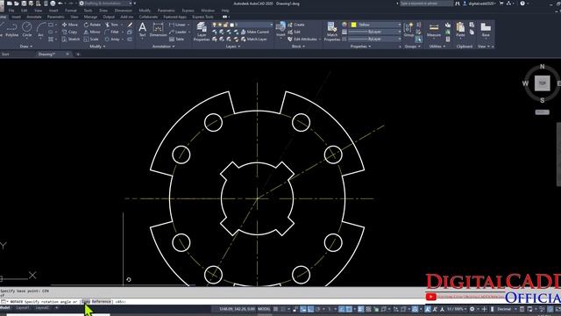The width and height of the screenshot is (561, 316).
Task: Click the ViewCube TOP face
Action: click(542, 83)
